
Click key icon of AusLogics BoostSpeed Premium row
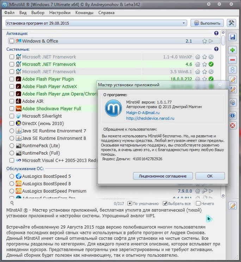pyautogui.click(x=204, y=191)
